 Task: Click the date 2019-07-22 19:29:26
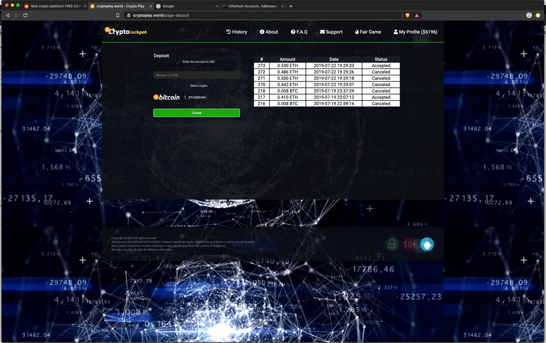pyautogui.click(x=334, y=72)
